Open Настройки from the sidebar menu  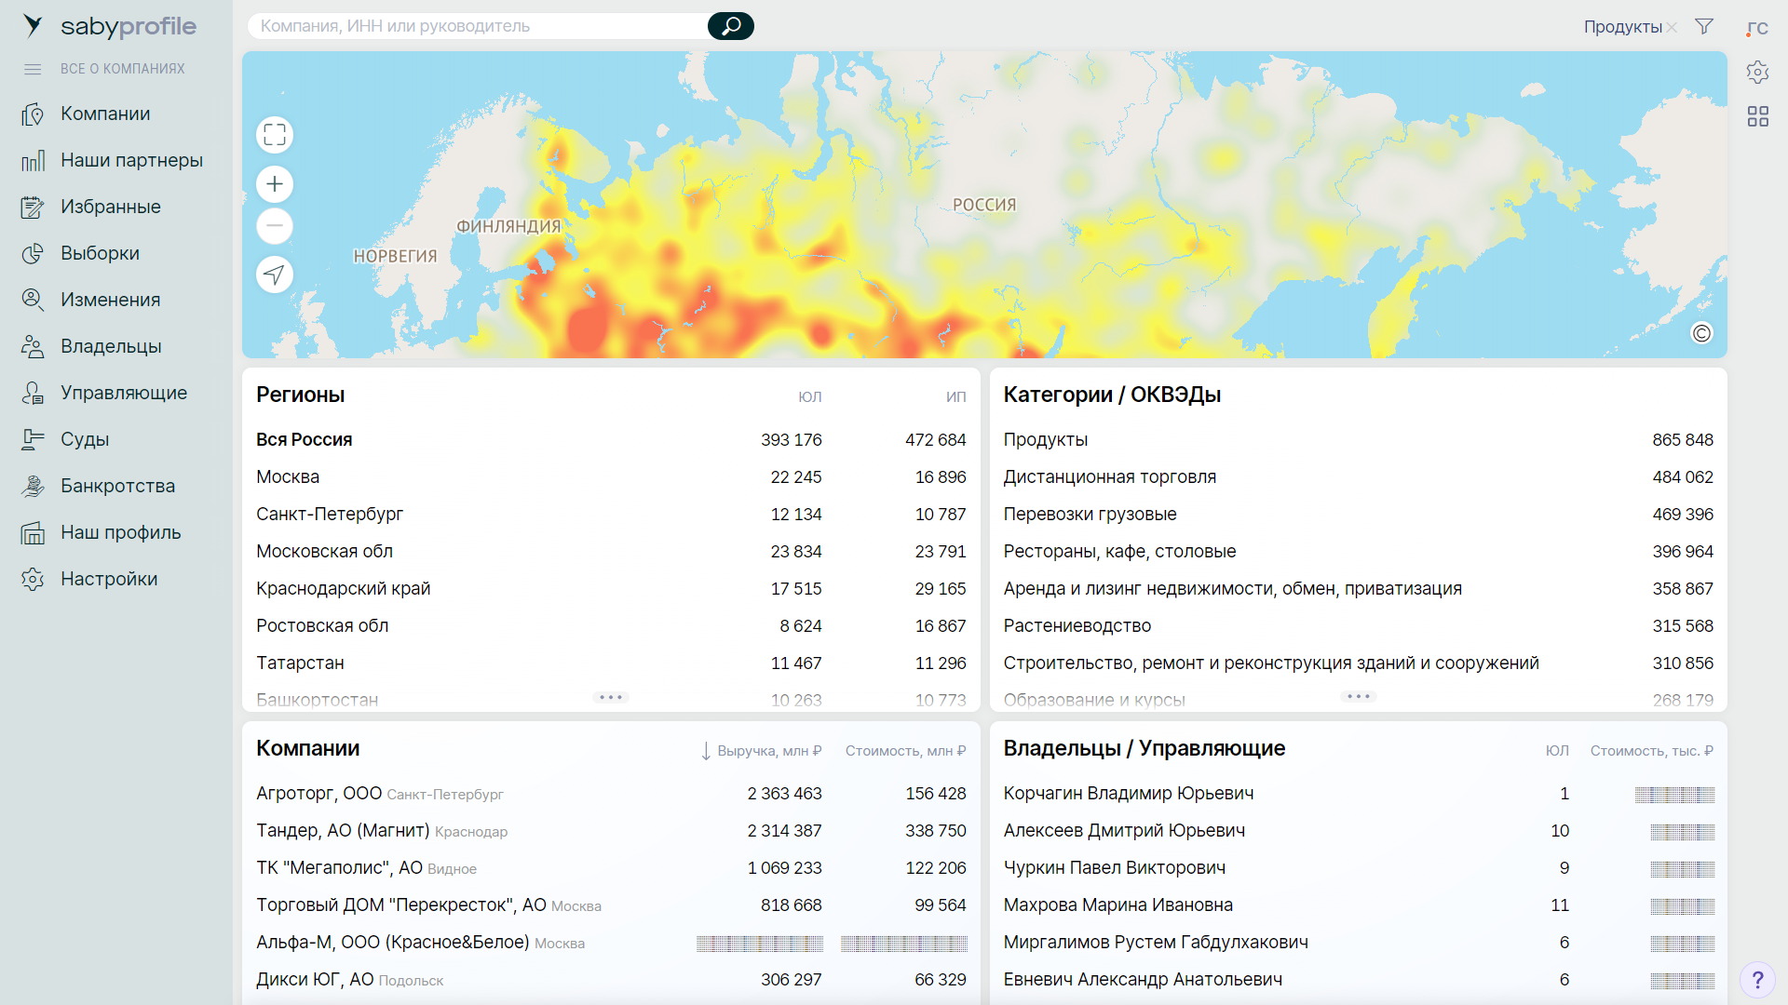(109, 578)
